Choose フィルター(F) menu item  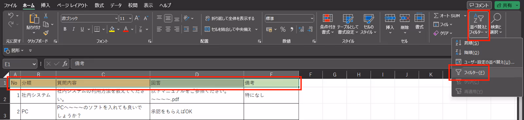coord(487,72)
